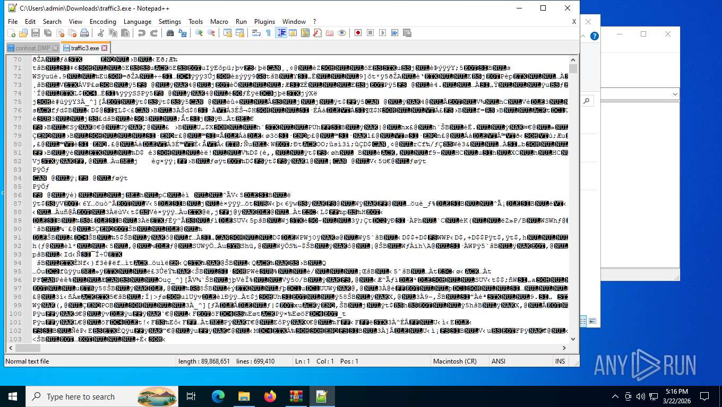
Task: Click the horizontal scrollbar thumb
Action: [x=28, y=348]
